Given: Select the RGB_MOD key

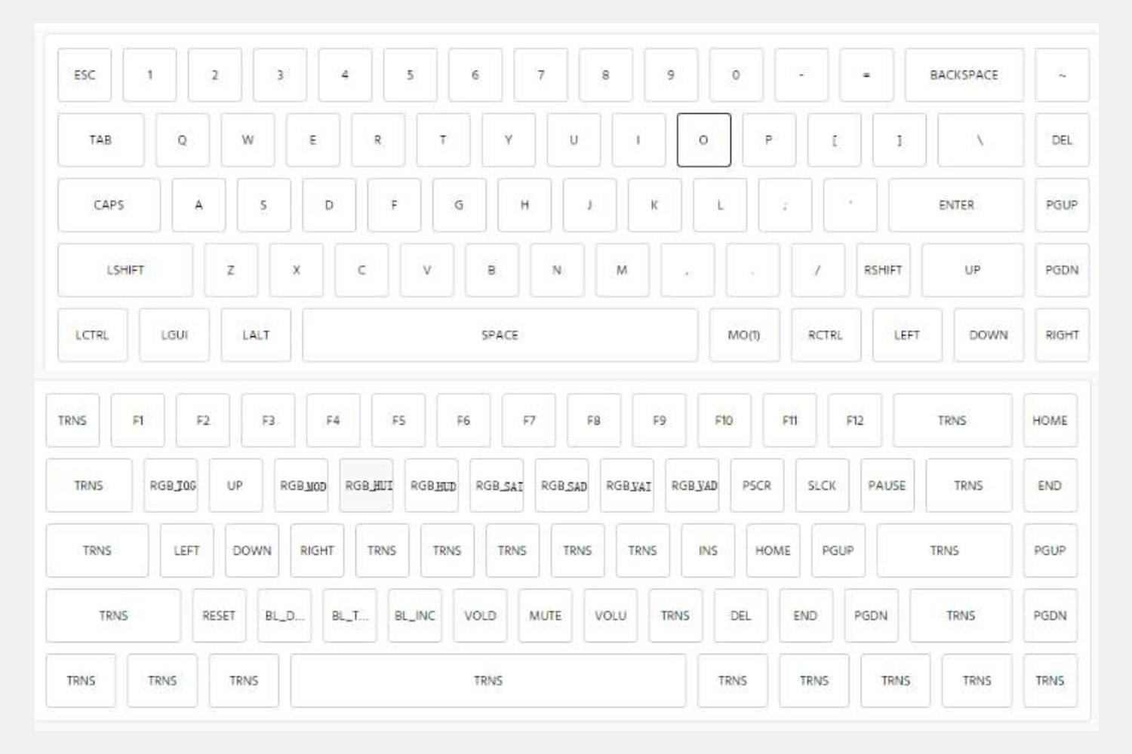Looking at the screenshot, I should (301, 486).
